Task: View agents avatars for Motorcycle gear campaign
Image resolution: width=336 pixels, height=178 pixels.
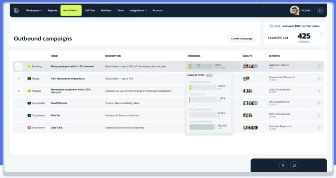Action: (250, 66)
